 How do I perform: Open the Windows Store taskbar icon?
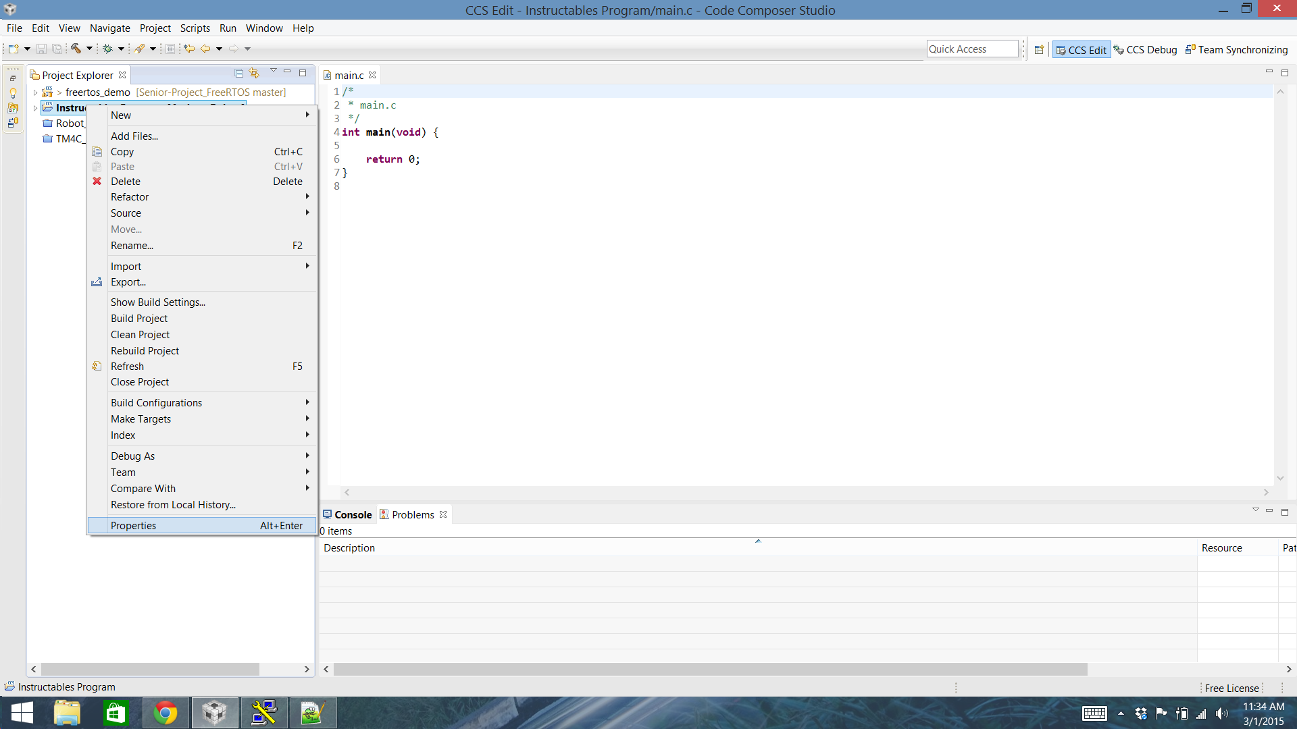(116, 713)
